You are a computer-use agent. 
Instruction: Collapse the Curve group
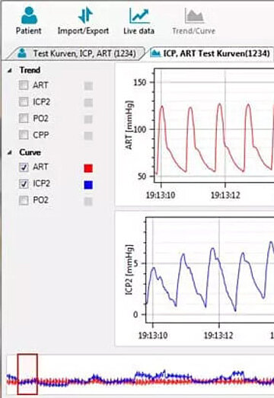(10, 153)
